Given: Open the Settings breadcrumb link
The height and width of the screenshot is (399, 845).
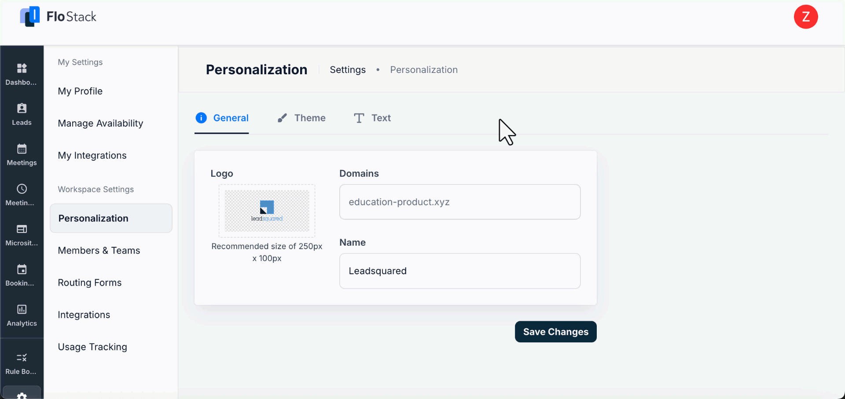Looking at the screenshot, I should coord(348,69).
